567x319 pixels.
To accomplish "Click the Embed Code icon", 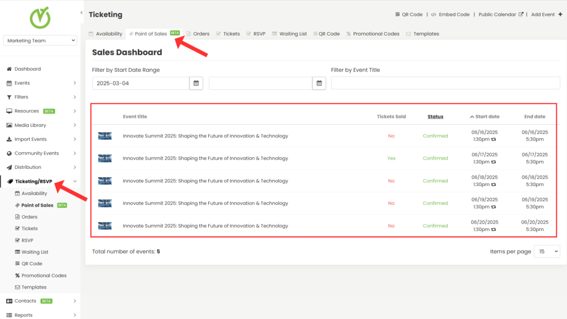I will (432, 14).
